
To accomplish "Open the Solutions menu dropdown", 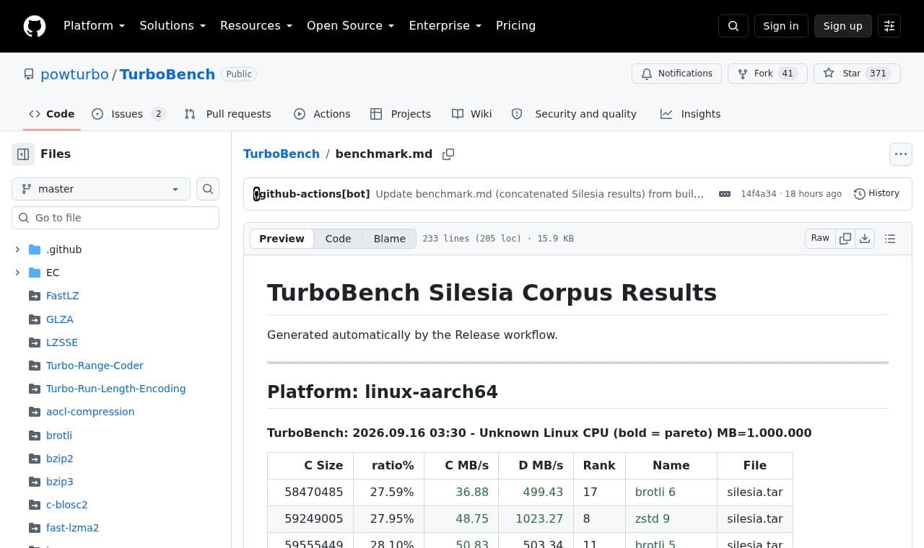I will pyautogui.click(x=173, y=26).
